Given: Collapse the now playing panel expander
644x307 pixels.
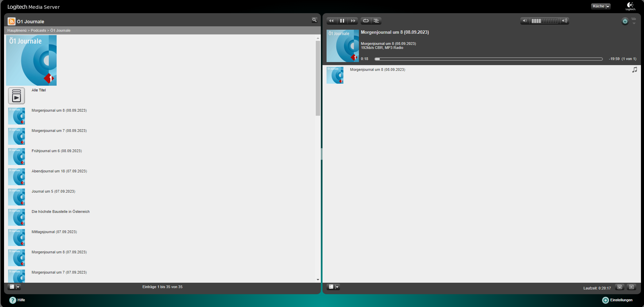Looking at the screenshot, I should point(634,21).
